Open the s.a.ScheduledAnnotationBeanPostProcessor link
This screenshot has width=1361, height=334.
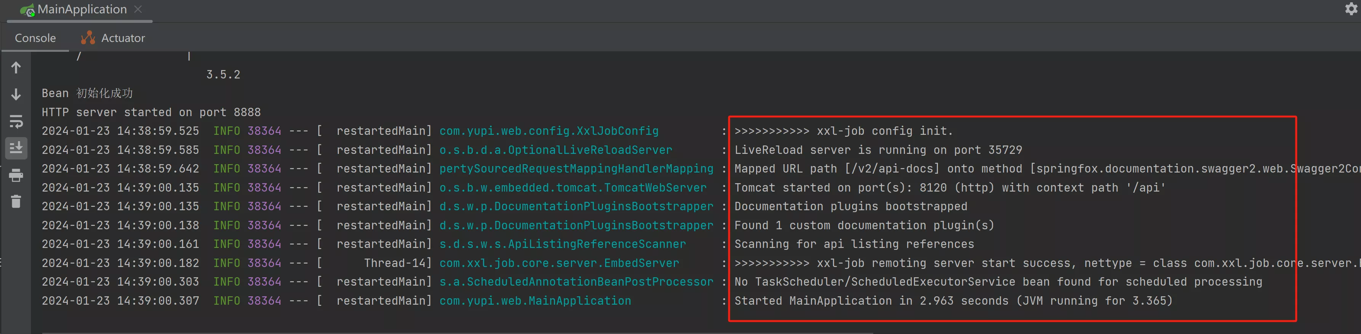pyautogui.click(x=576, y=282)
